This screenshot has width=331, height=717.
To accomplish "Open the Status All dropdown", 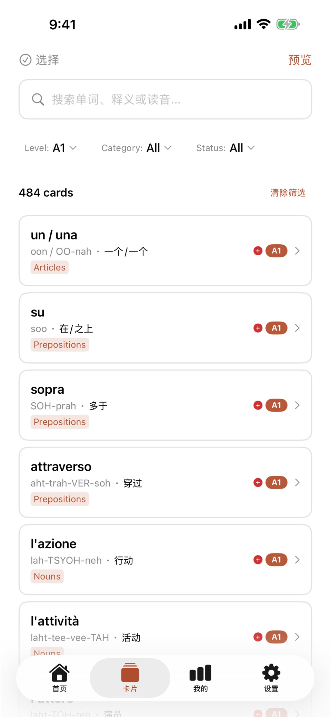I will pos(225,148).
